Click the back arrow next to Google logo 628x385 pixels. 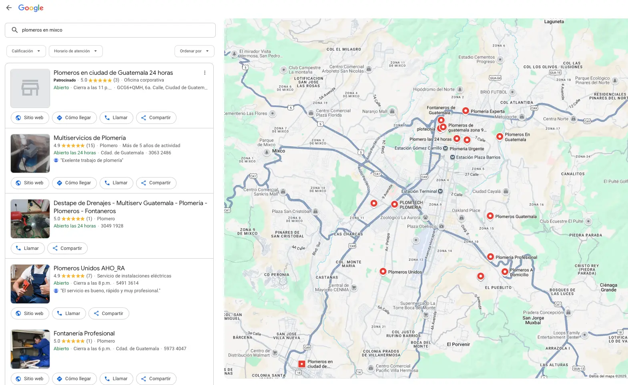point(9,8)
